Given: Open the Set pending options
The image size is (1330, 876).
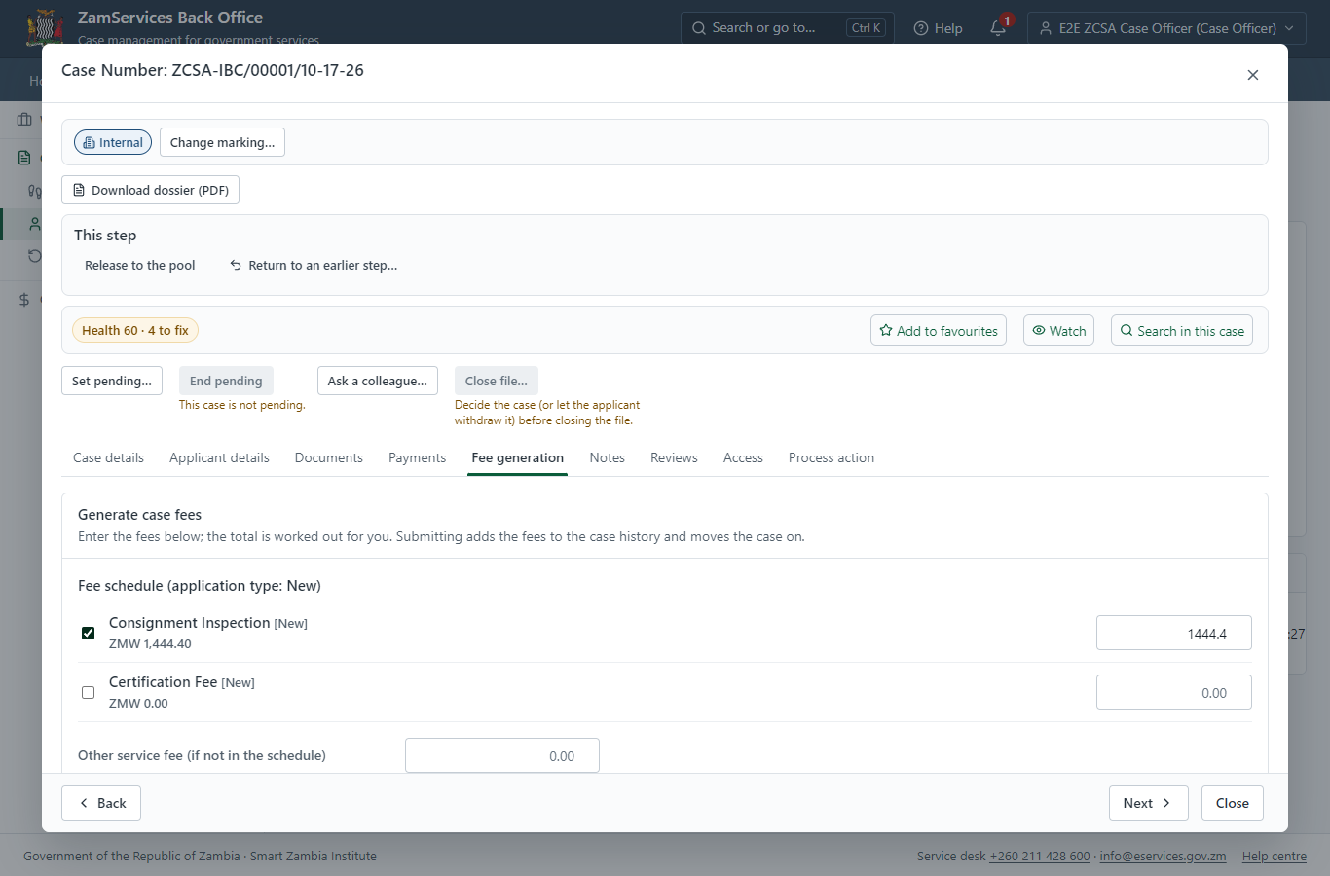Looking at the screenshot, I should coord(112,381).
